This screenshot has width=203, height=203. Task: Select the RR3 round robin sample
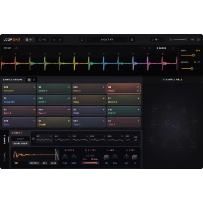(80, 139)
